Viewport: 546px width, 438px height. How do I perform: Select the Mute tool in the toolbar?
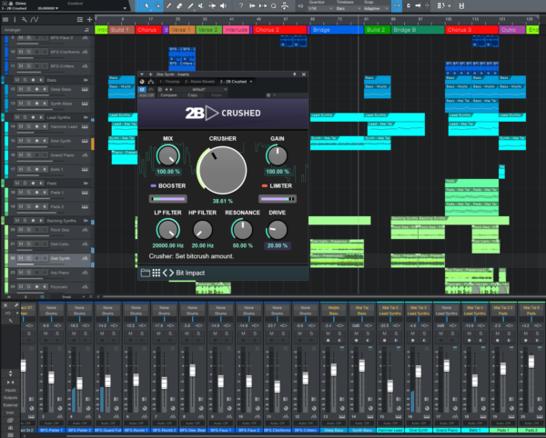[201, 6]
